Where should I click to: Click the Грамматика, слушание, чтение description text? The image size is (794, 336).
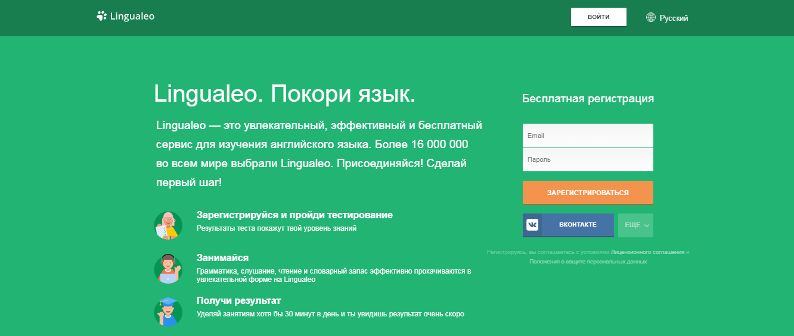click(334, 275)
